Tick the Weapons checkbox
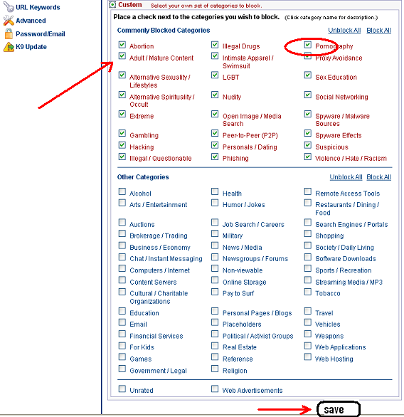 point(308,334)
